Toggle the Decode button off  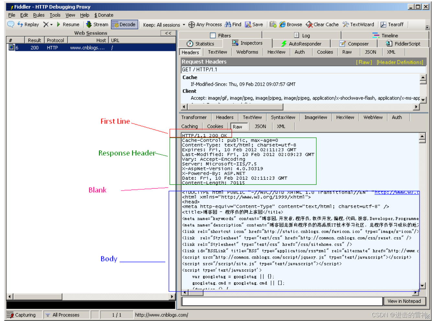(x=124, y=24)
